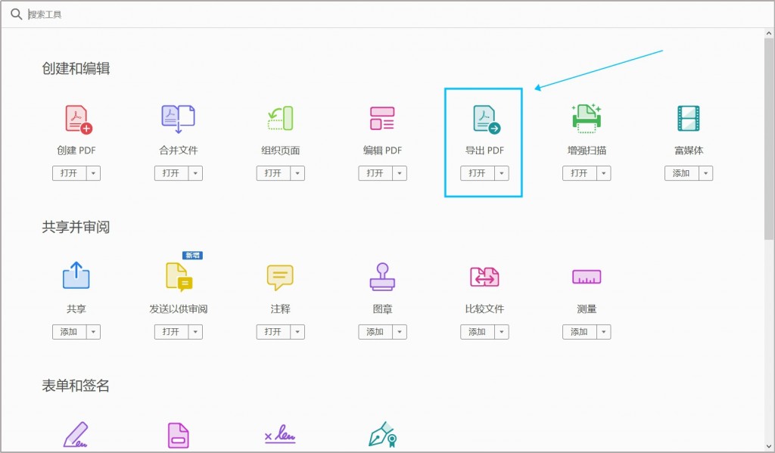Click 添加 under 富媒体
775x453 pixels.
681,173
